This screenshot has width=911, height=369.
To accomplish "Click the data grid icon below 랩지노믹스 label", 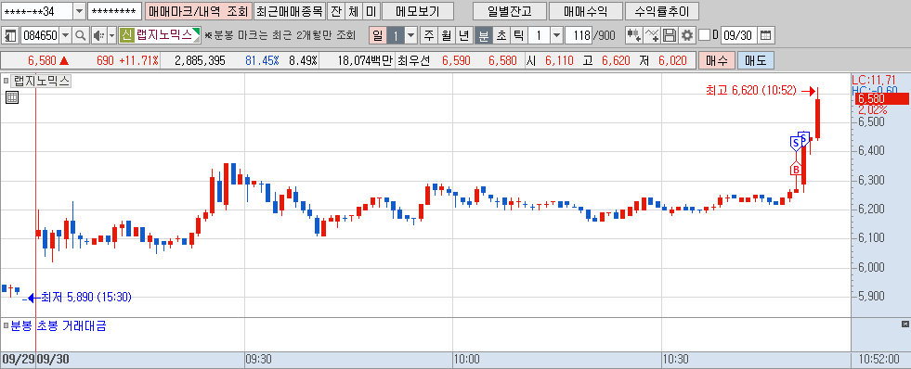I will click(12, 97).
